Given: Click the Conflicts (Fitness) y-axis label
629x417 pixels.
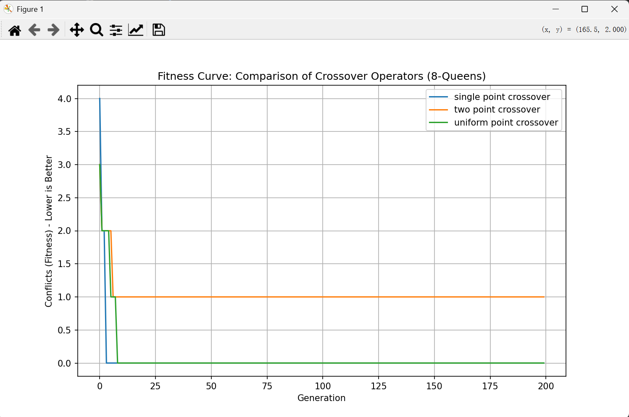Looking at the screenshot, I should tap(49, 231).
